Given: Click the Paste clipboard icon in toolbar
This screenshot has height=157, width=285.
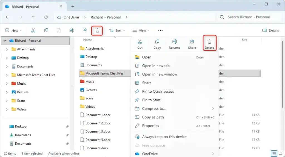Looking at the screenshot, I should coord(59,30).
